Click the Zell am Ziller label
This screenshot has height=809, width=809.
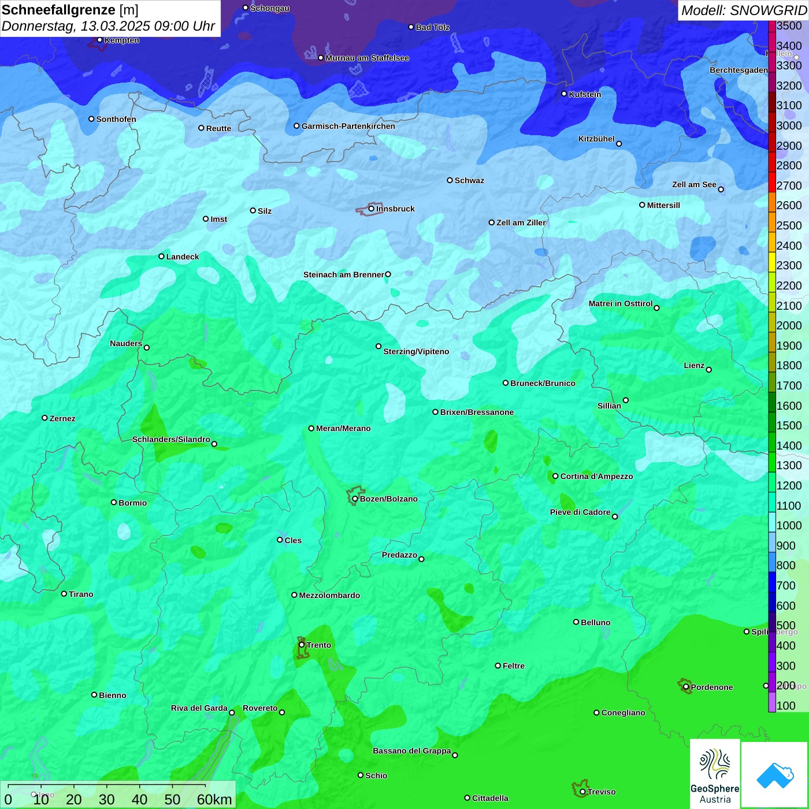click(x=521, y=222)
